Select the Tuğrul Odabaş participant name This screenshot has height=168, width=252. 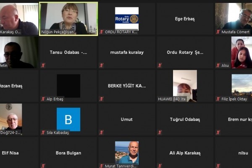coord(185,119)
